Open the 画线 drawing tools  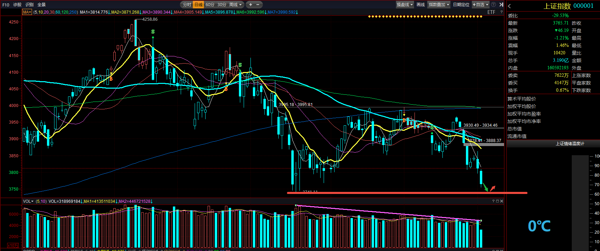tap(421, 5)
